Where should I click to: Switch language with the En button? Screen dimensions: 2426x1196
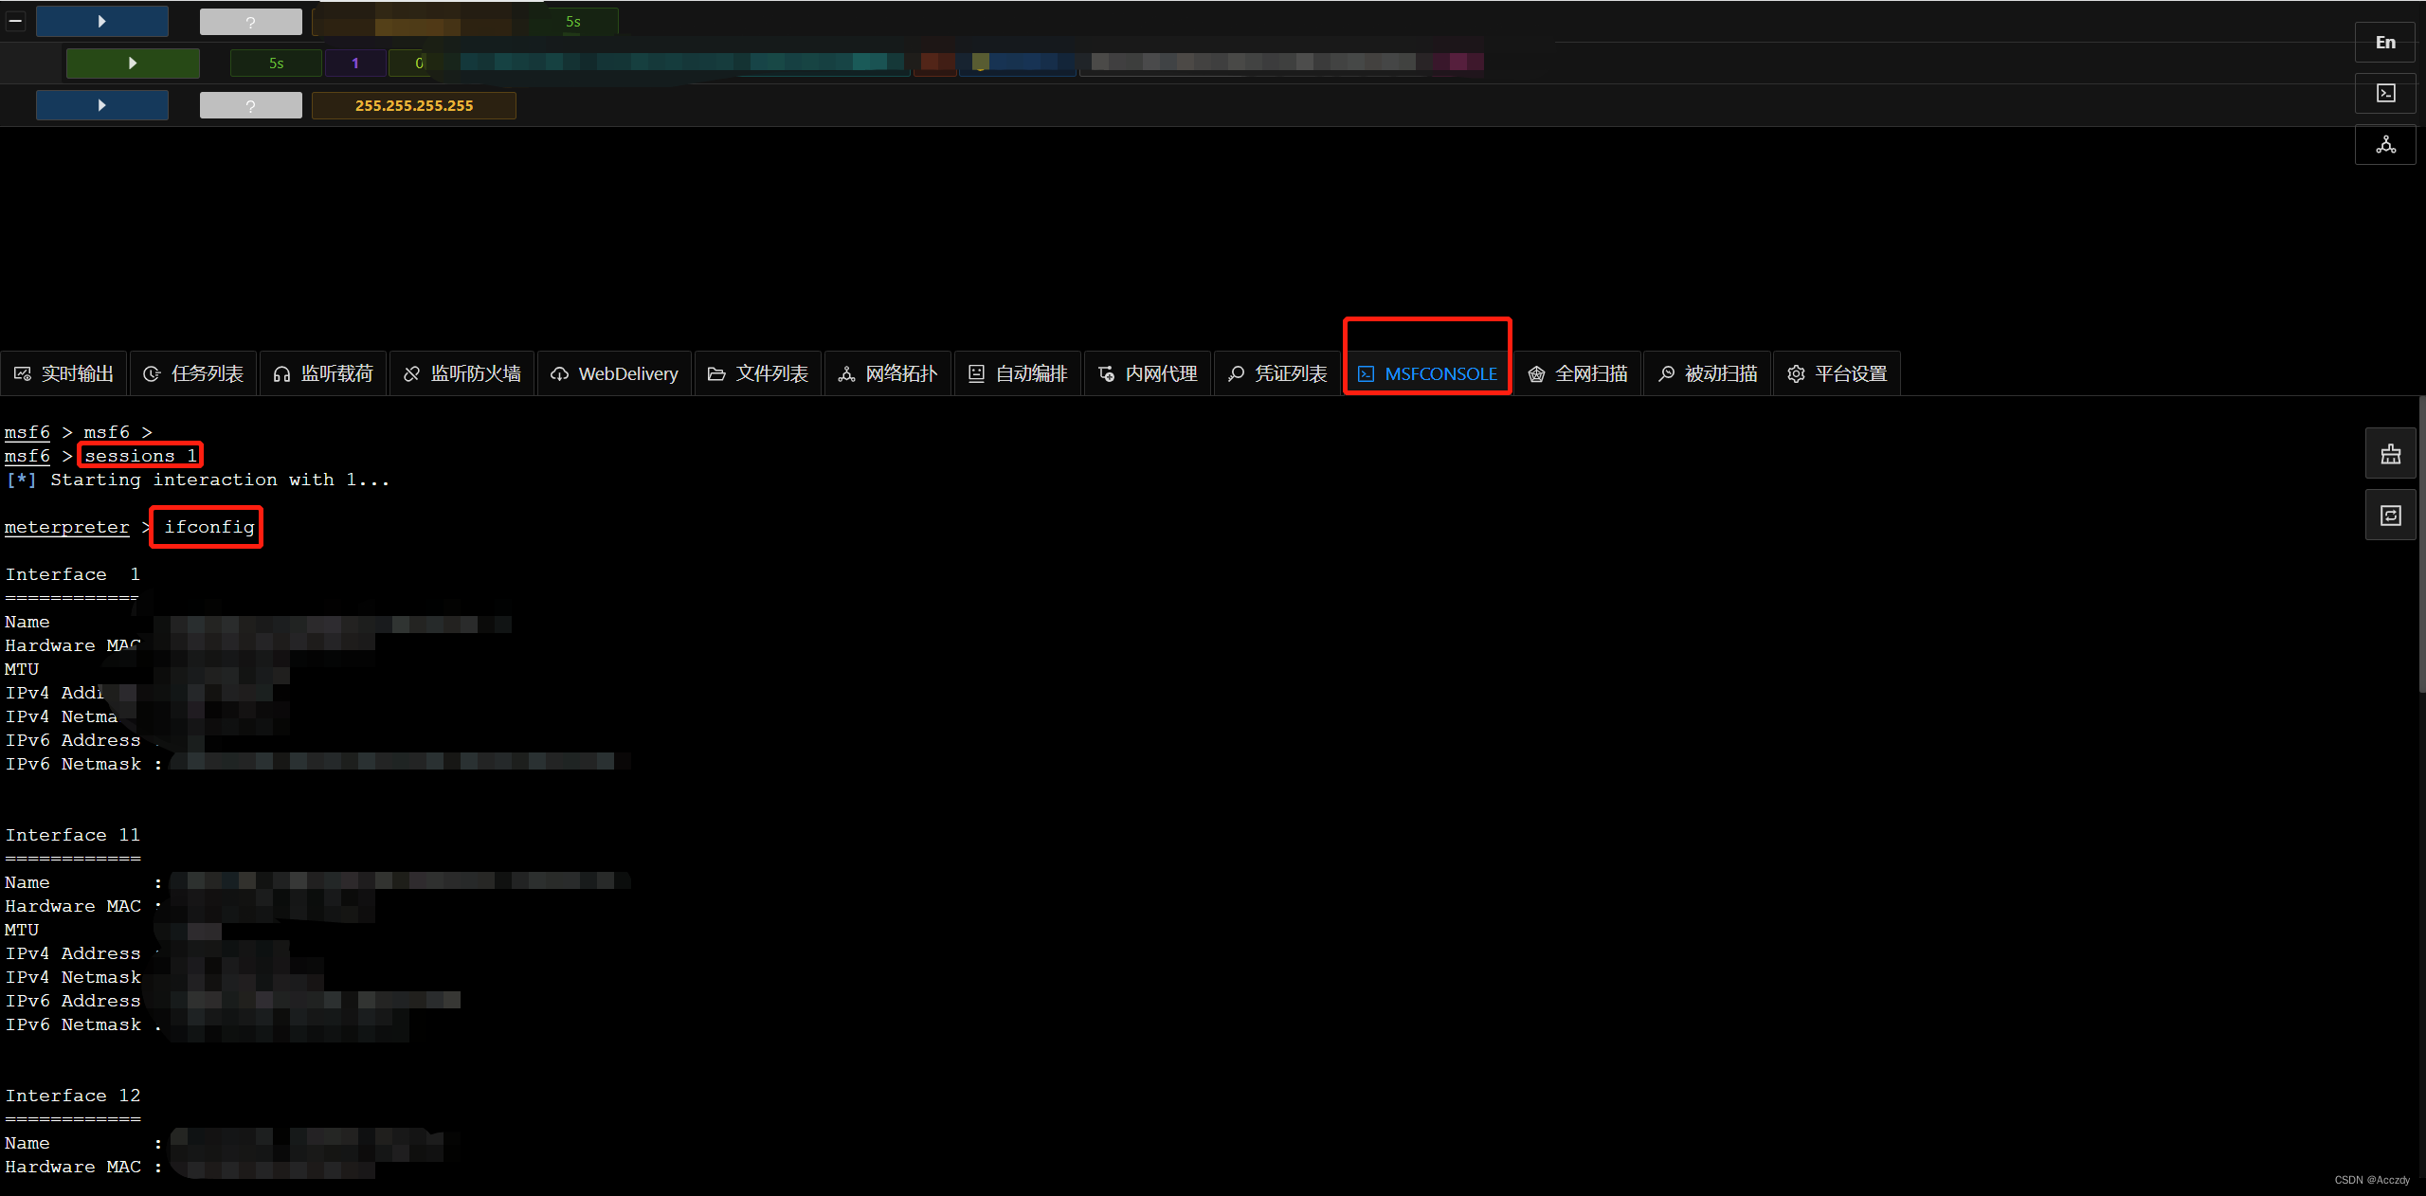pyautogui.click(x=2385, y=43)
